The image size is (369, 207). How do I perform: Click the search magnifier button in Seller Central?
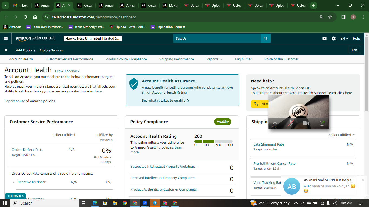click(266, 39)
